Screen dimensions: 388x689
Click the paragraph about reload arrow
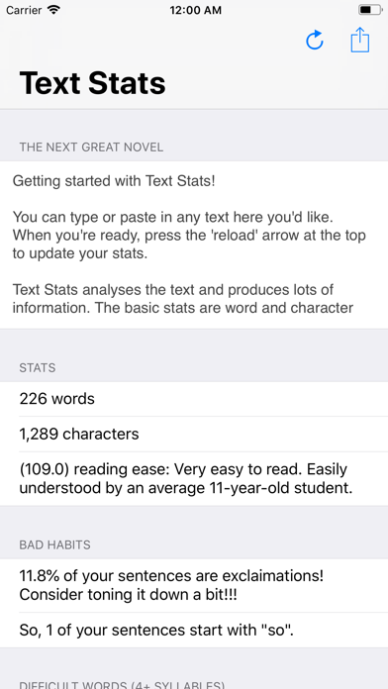point(189,235)
